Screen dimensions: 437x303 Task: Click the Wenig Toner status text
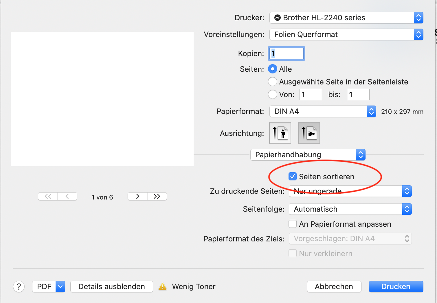pyautogui.click(x=194, y=287)
